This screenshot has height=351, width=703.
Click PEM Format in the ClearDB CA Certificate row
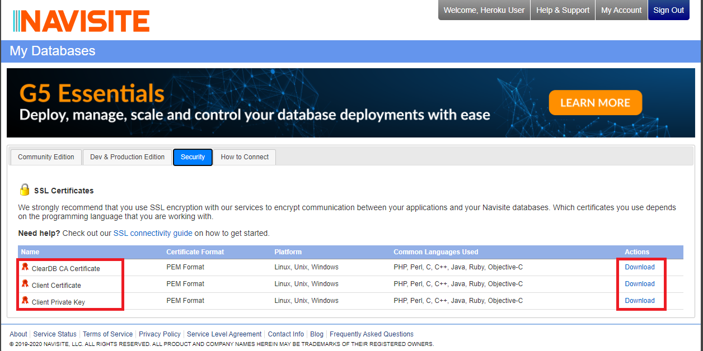185,267
